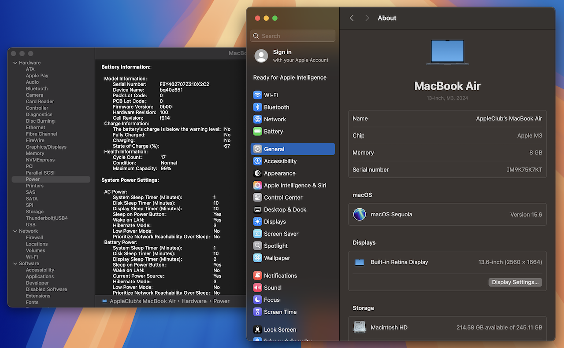Screen dimensions: 564x348
Task: Sign in with your Apple Account
Action: (291, 56)
